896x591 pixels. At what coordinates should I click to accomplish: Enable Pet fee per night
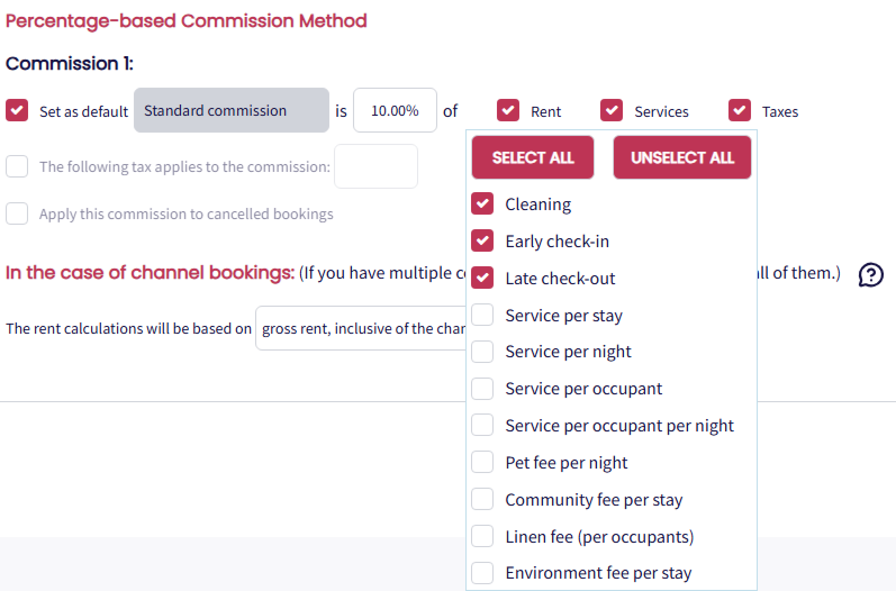(x=482, y=462)
